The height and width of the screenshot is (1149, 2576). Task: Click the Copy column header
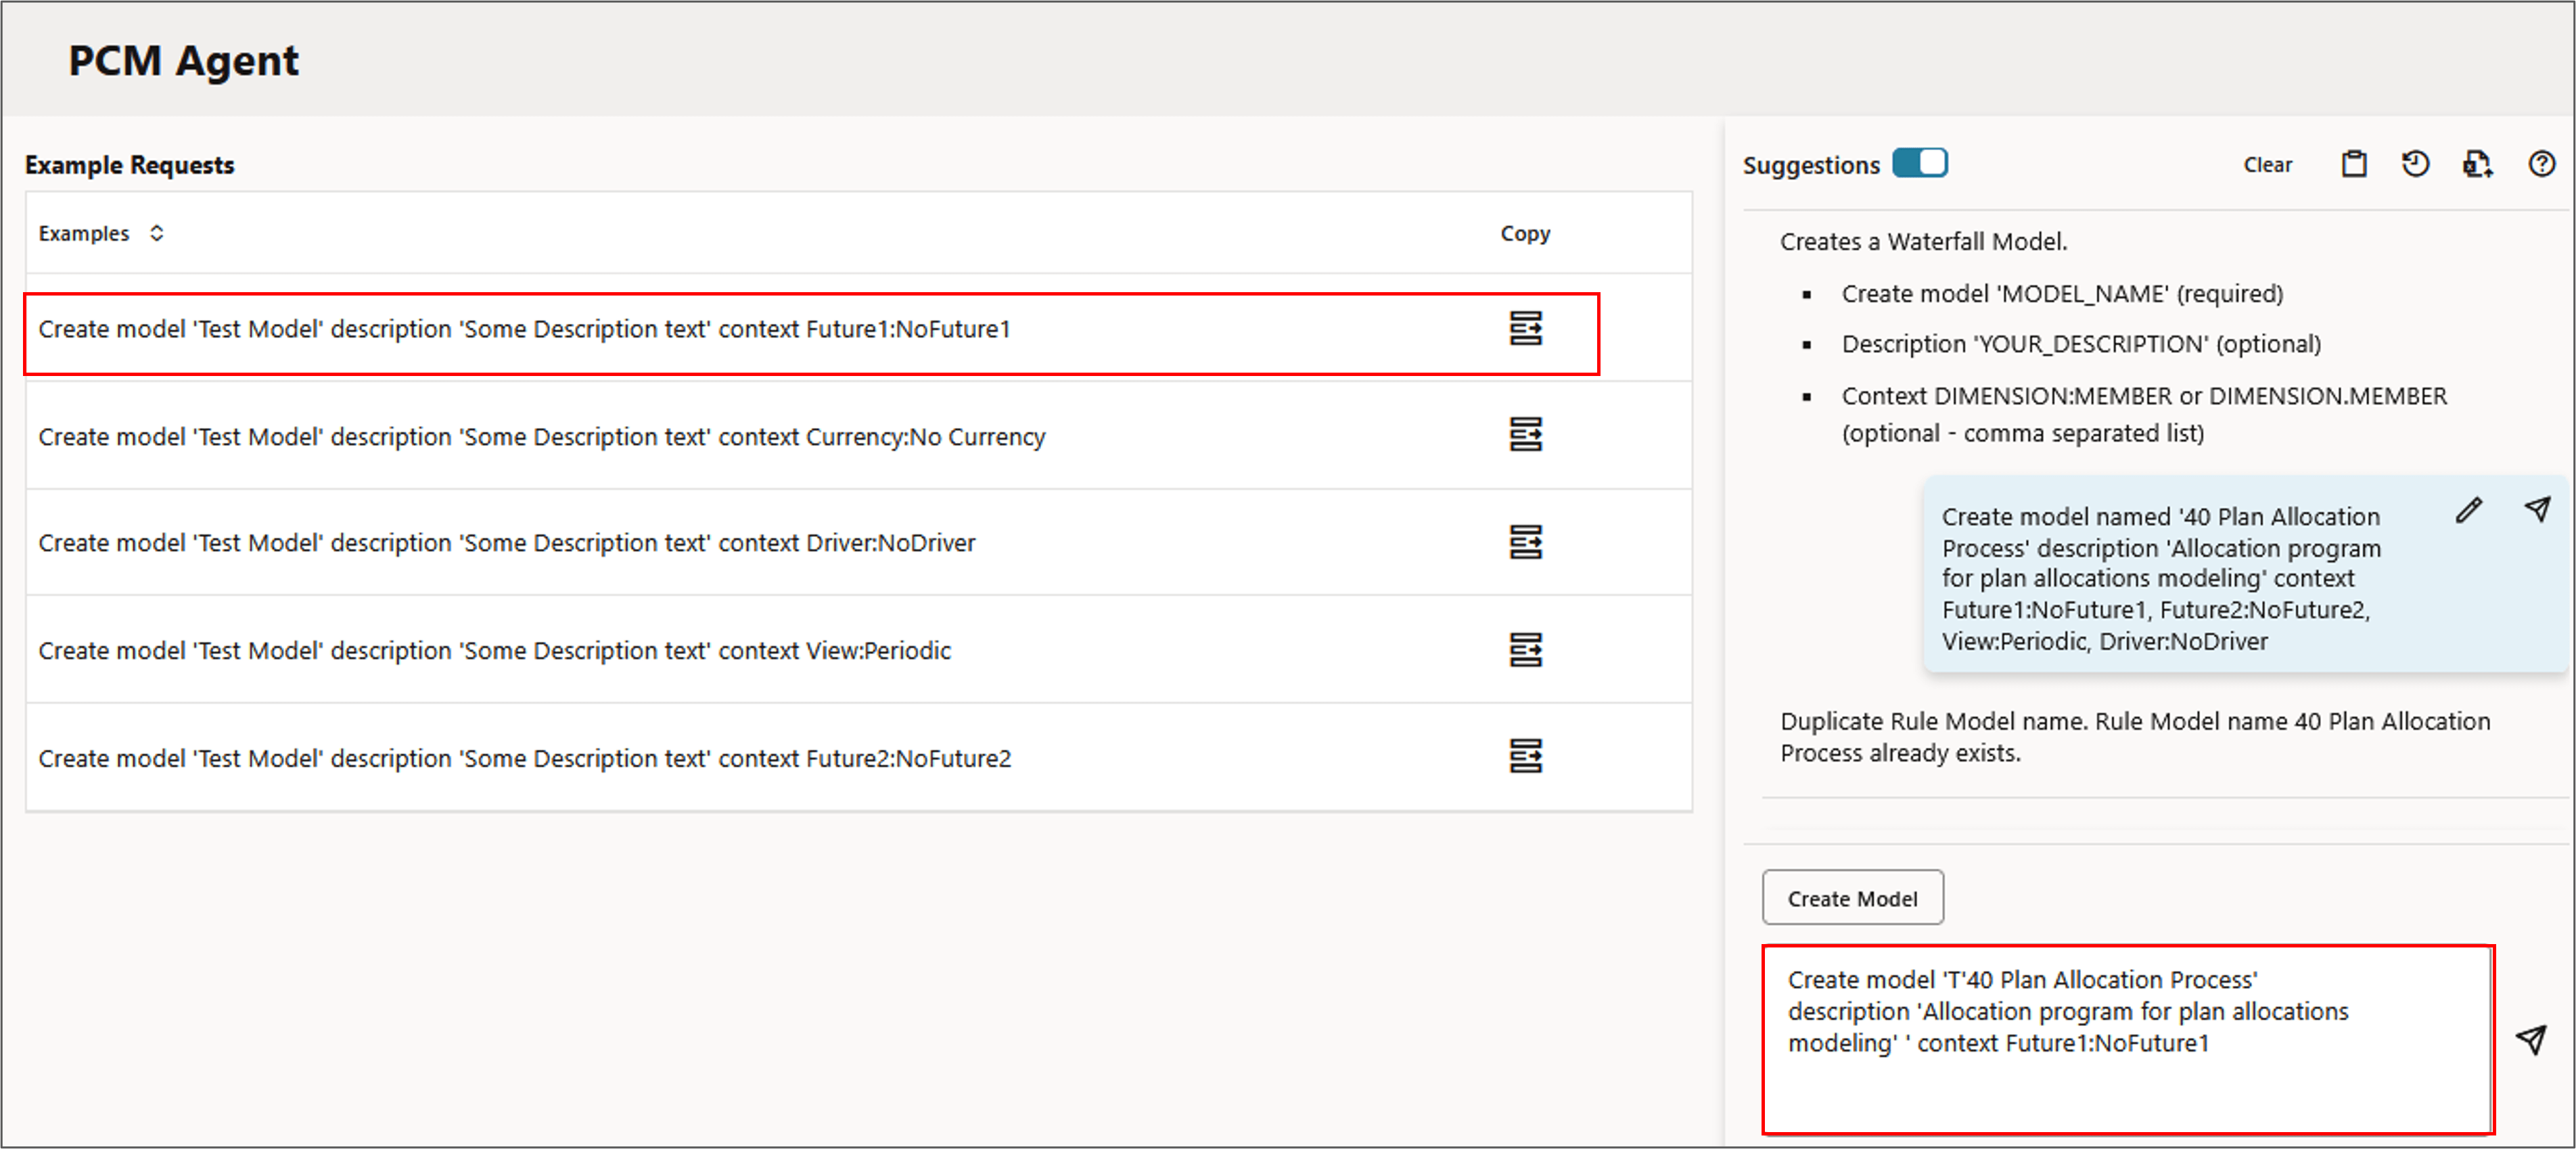click(1524, 234)
